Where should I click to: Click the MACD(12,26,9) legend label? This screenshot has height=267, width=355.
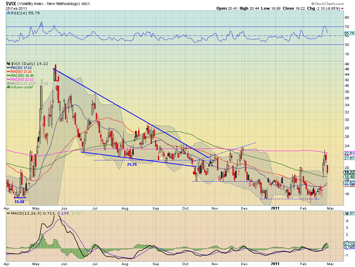click(26, 213)
